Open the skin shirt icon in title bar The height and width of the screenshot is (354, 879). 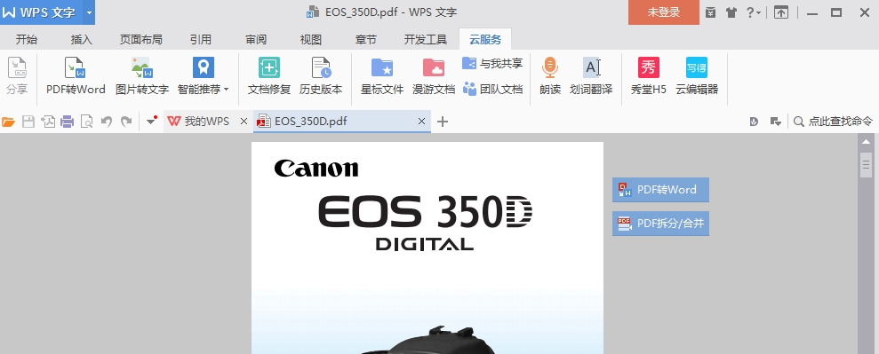coord(731,12)
